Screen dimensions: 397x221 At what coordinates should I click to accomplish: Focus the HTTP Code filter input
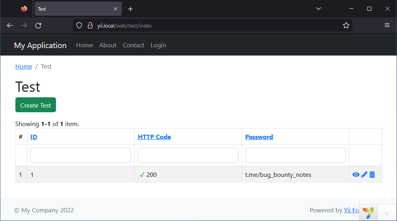(188, 155)
